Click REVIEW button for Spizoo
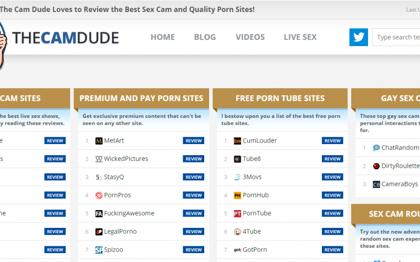 [193, 250]
